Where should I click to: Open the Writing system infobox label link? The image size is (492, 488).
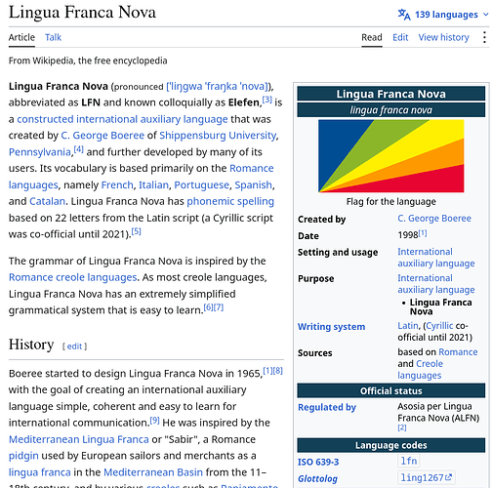[331, 327]
